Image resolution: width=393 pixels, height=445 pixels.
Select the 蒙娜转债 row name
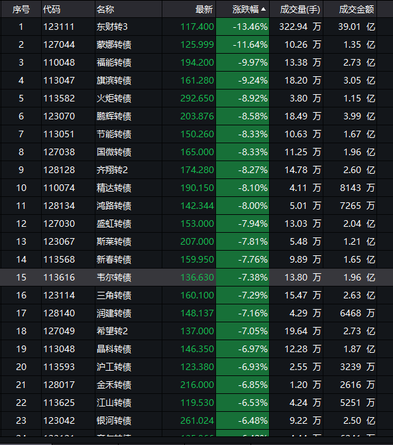[114, 44]
